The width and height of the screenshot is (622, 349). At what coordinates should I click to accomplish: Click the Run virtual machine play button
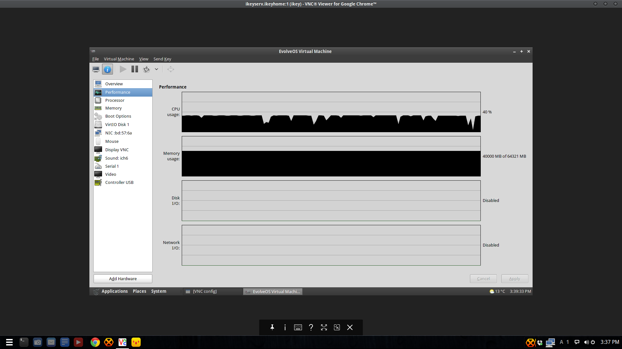(123, 69)
